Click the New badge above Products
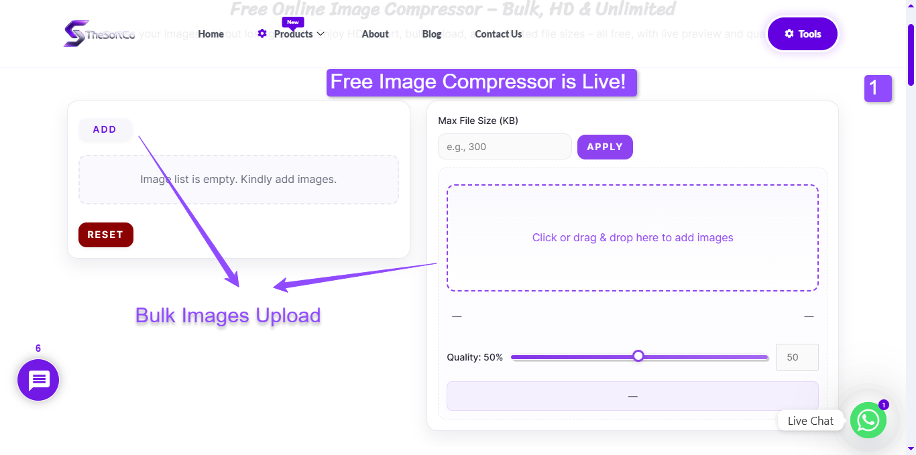Viewport: 916px width, 455px height. pyautogui.click(x=292, y=22)
